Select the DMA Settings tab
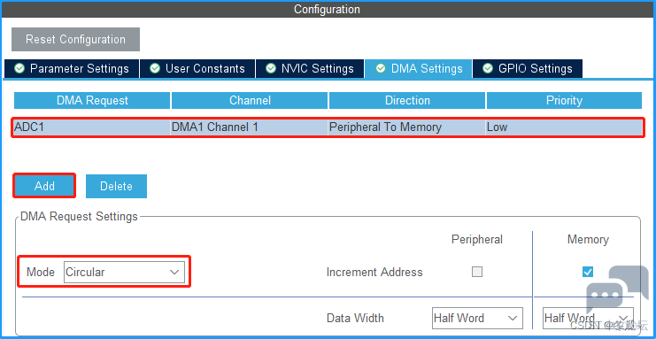This screenshot has width=656, height=339. point(419,69)
